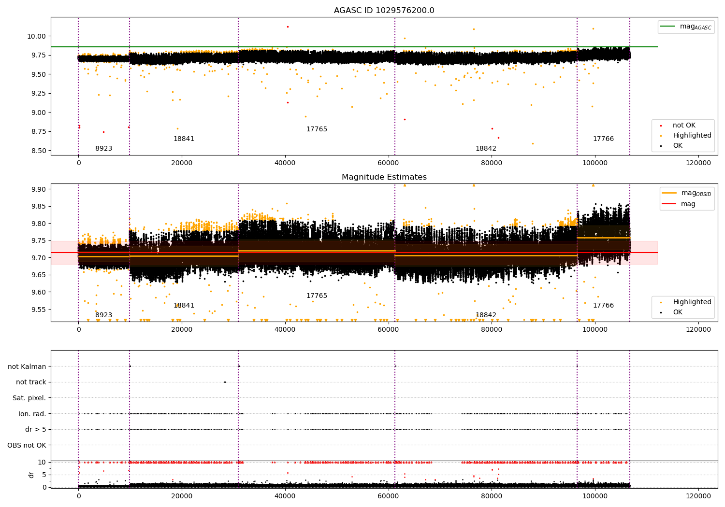Click the 'OBS not OK' row label

click(27, 445)
